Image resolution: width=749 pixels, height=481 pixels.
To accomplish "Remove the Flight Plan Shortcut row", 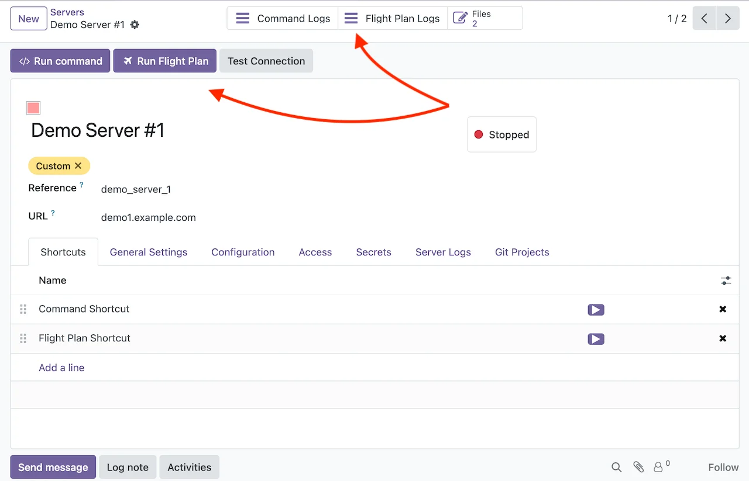I will click(x=723, y=338).
